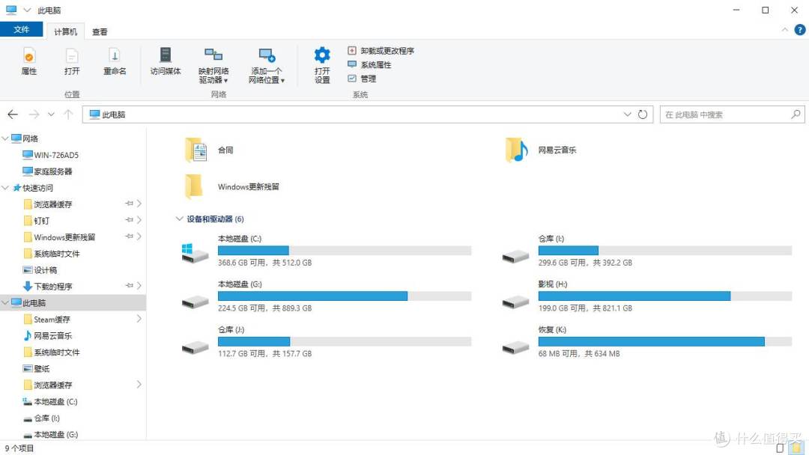Switch to the 计算机 ribbon tab
809x455 pixels.
coord(65,31)
